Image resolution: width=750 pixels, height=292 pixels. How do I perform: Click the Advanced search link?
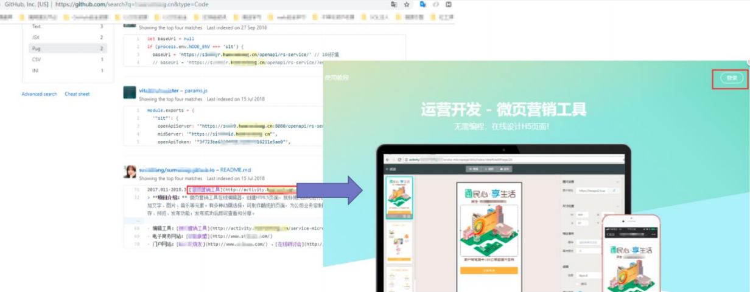click(x=39, y=94)
